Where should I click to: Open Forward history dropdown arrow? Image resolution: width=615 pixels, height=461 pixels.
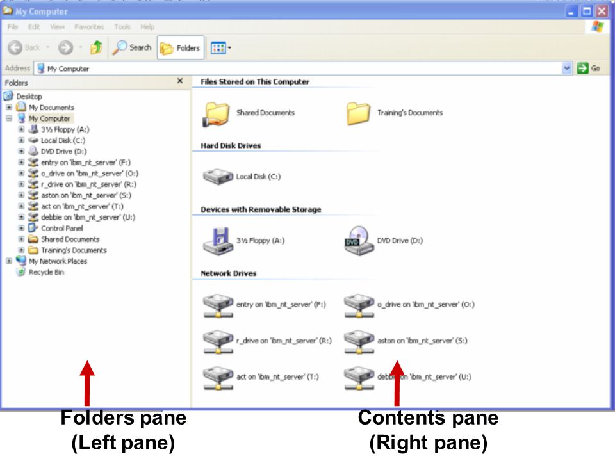tap(81, 47)
